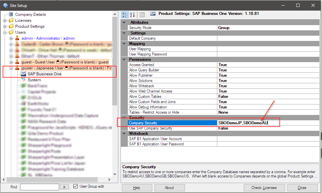Expand the admin user node

click(11, 38)
